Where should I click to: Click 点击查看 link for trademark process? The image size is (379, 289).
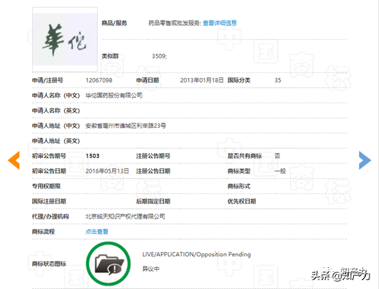[96, 232]
